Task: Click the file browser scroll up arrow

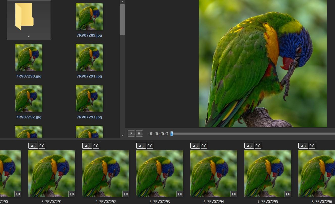Action: (x=122, y=2)
